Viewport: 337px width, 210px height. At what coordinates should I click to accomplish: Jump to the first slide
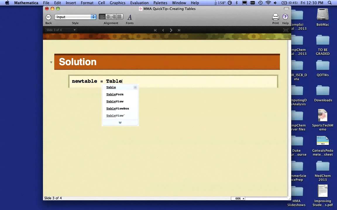click(155, 30)
